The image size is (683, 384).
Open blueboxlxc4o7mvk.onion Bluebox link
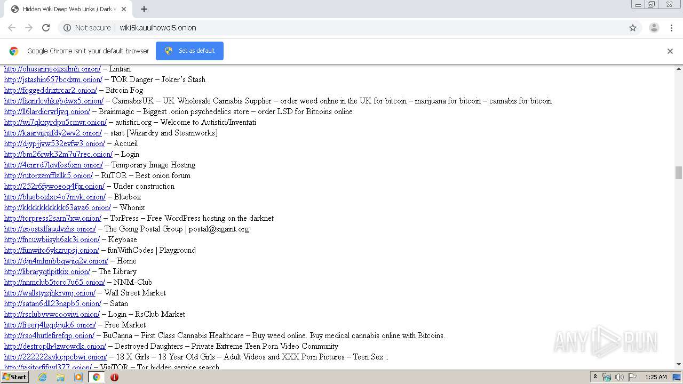point(55,197)
